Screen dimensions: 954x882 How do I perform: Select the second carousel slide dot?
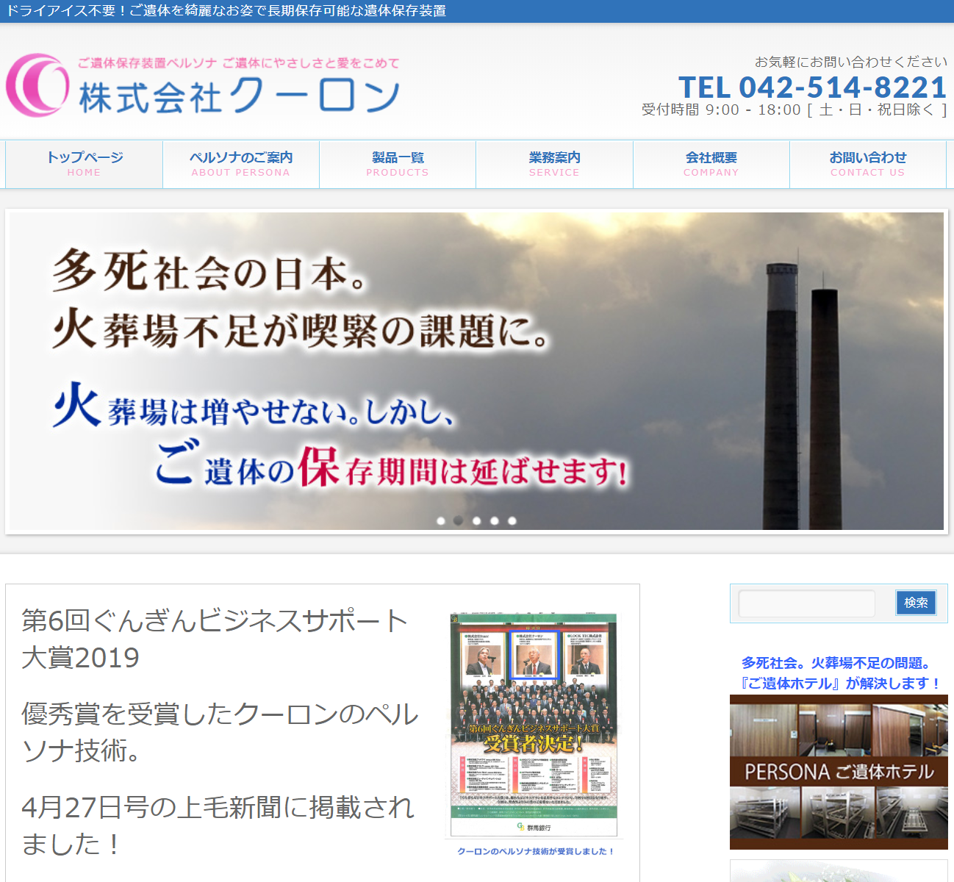click(x=459, y=520)
